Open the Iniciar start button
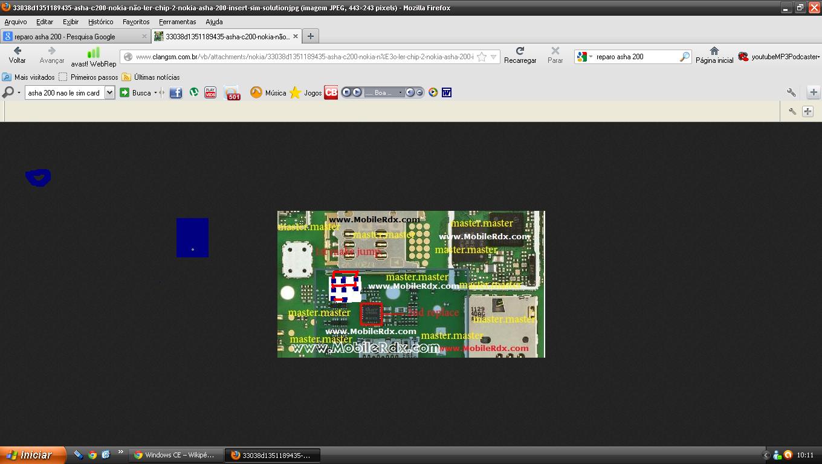Image resolution: width=822 pixels, height=464 pixels. tap(33, 455)
